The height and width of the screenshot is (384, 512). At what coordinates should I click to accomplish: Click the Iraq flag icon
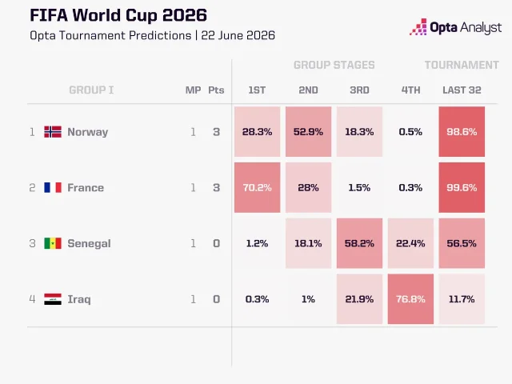click(53, 299)
